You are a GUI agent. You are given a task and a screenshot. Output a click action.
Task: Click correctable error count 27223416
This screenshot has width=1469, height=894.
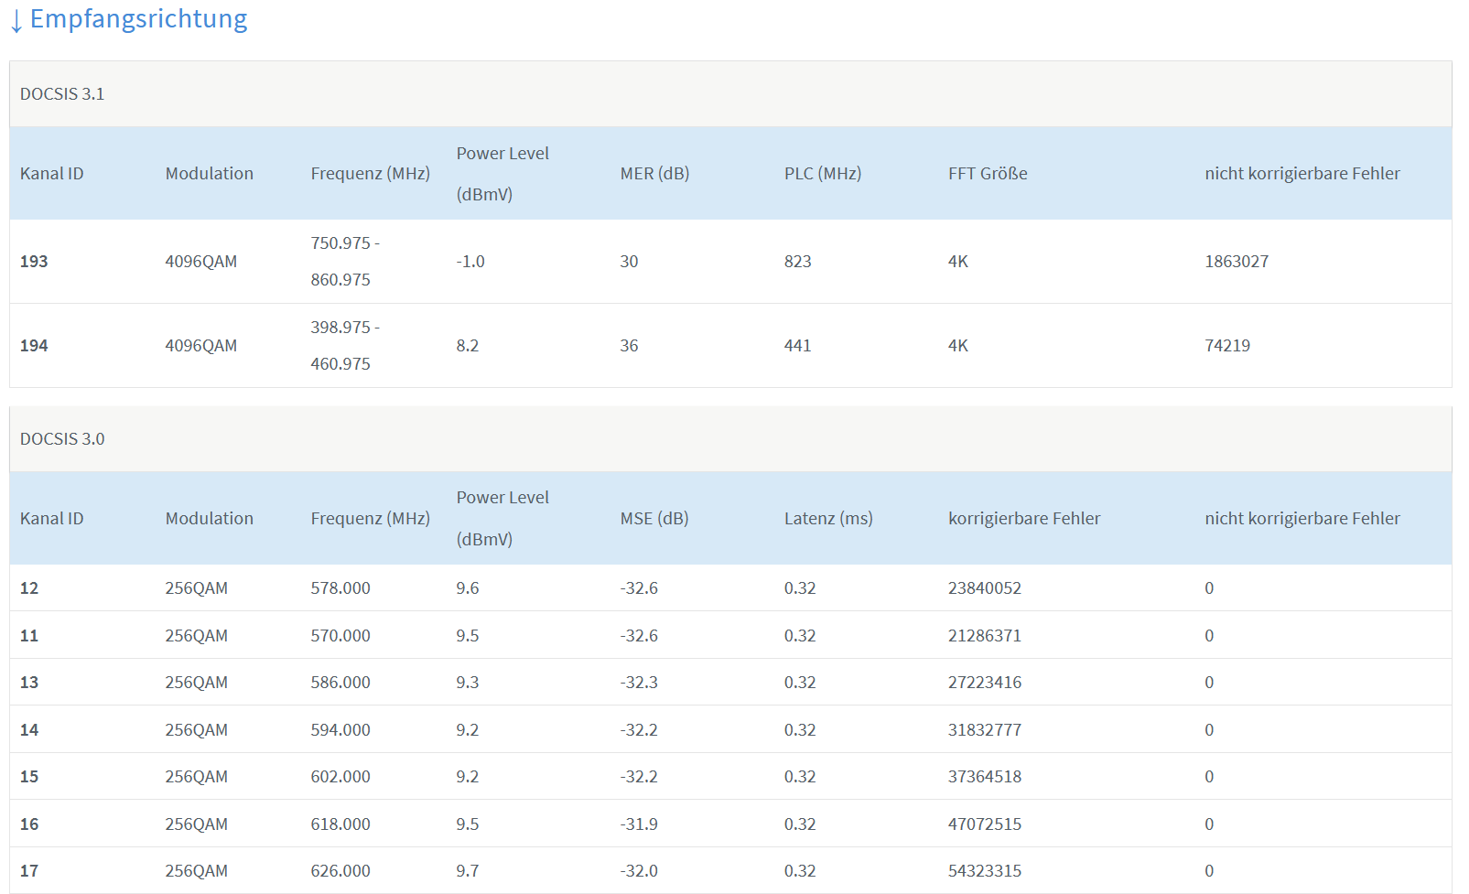985,683
